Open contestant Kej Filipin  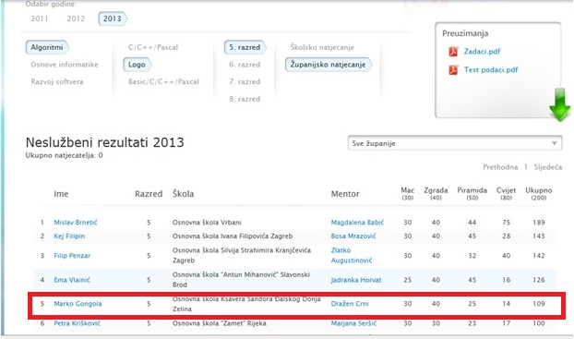(x=69, y=236)
